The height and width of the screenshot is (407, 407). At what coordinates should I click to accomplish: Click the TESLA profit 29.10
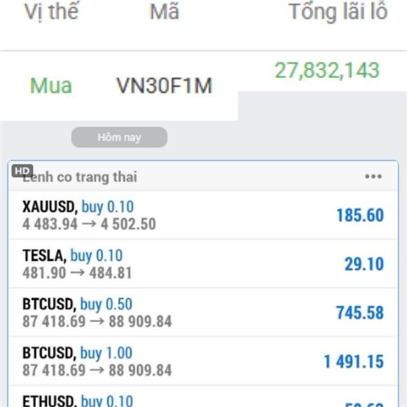[x=364, y=265]
